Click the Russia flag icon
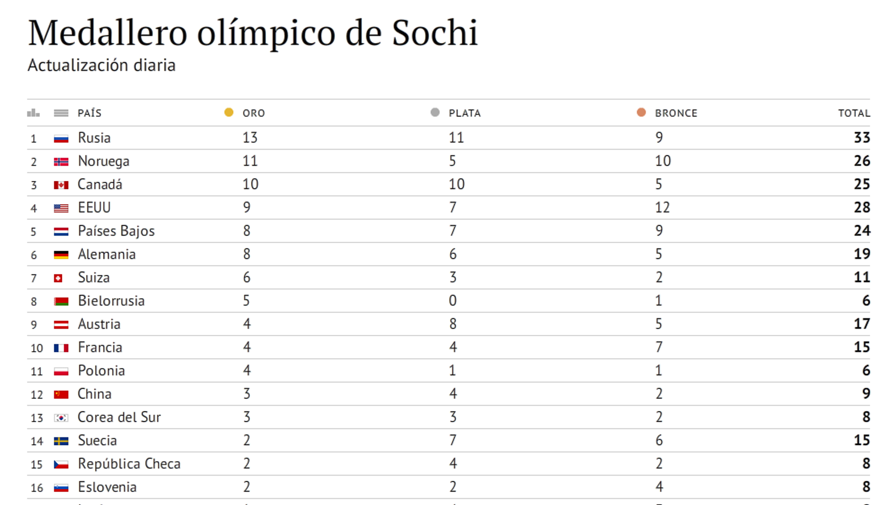 pyautogui.click(x=61, y=139)
